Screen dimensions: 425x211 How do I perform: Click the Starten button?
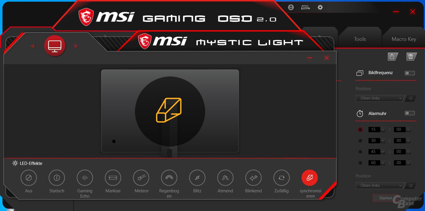coord(386,198)
